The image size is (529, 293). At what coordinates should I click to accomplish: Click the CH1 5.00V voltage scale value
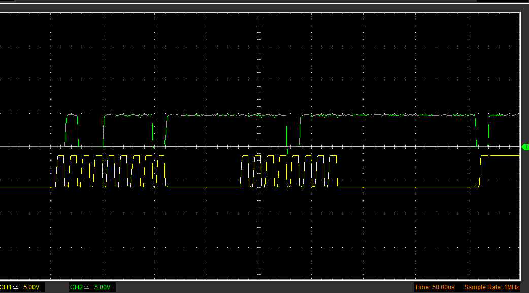31,287
